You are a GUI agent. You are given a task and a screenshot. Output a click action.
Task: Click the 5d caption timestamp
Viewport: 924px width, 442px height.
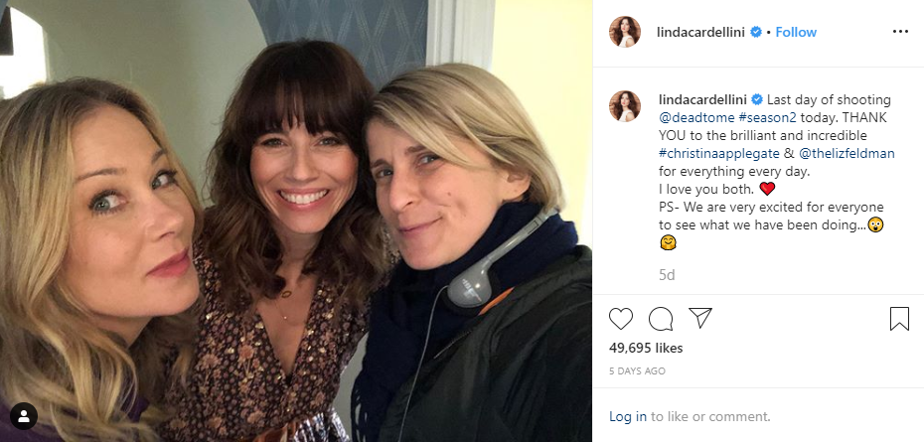pos(667,274)
